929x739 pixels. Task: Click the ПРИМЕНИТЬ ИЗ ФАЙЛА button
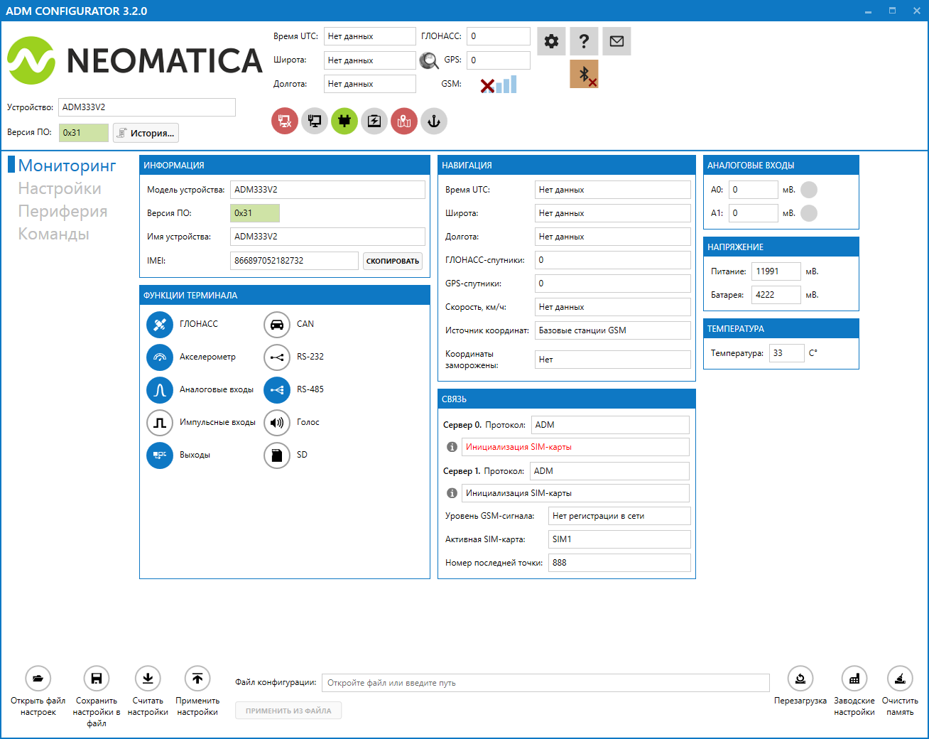(288, 711)
